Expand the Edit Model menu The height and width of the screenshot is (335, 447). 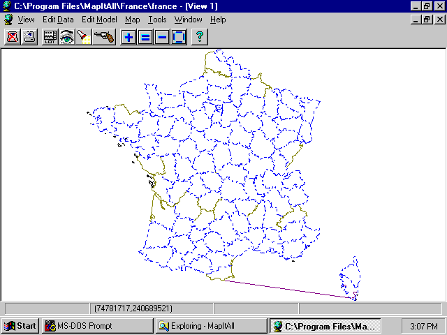pyautogui.click(x=99, y=20)
